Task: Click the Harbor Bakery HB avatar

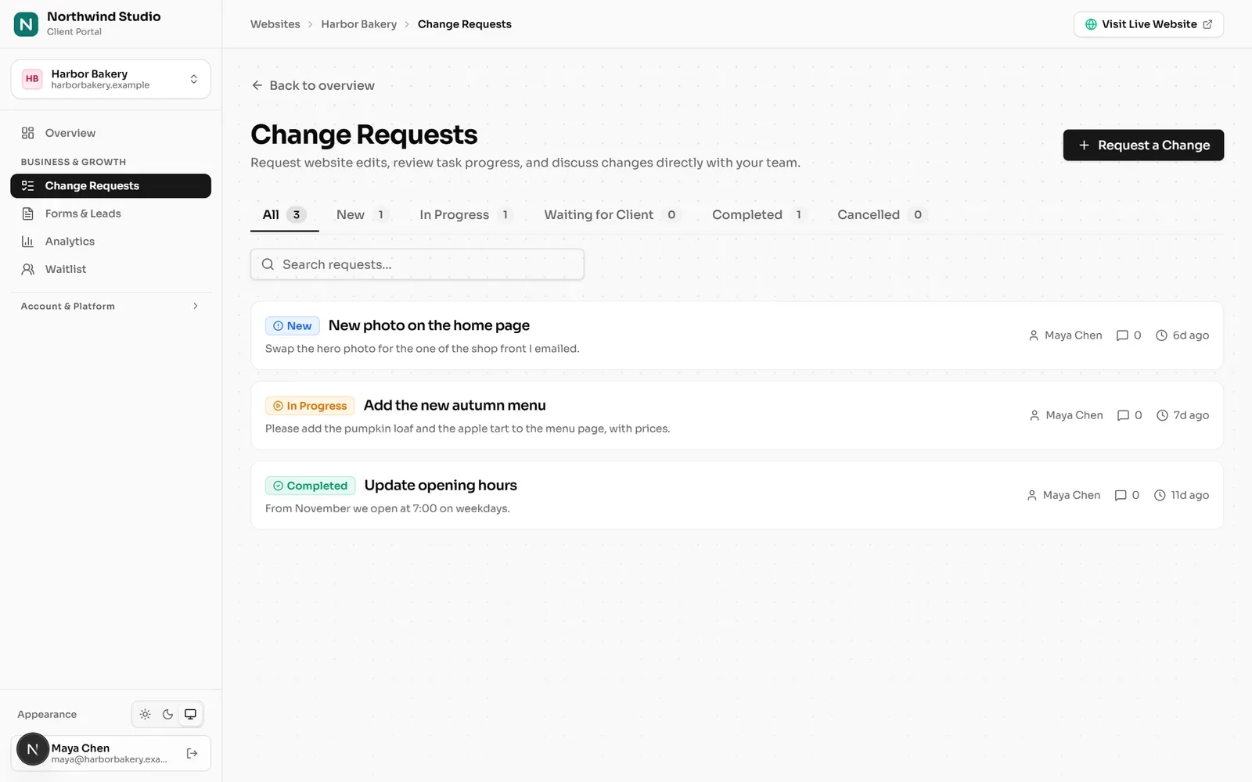Action: [32, 79]
